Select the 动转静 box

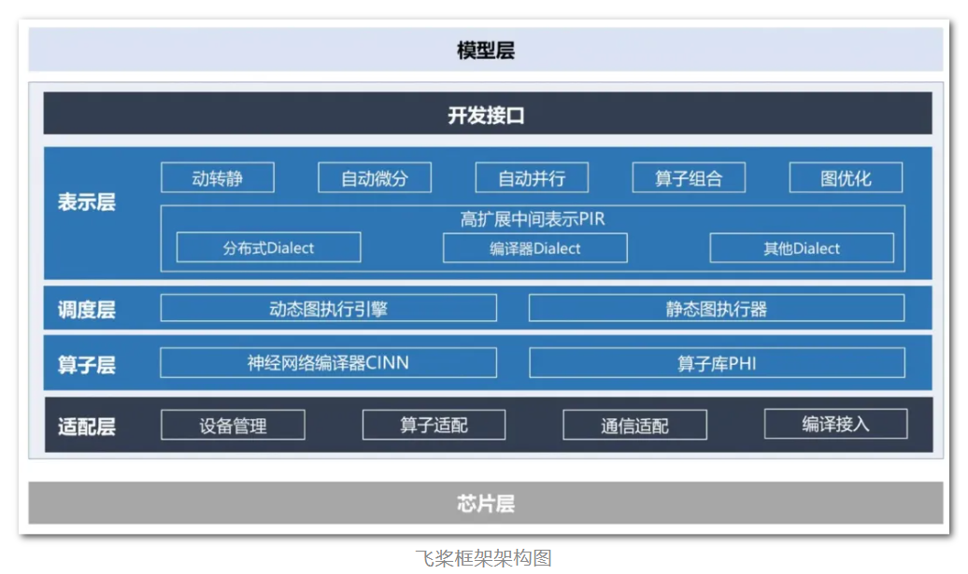coord(218,177)
